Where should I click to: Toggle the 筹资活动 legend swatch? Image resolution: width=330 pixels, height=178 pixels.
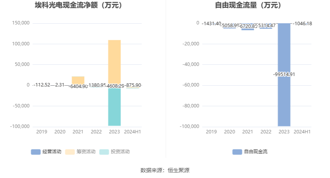pos(70,152)
